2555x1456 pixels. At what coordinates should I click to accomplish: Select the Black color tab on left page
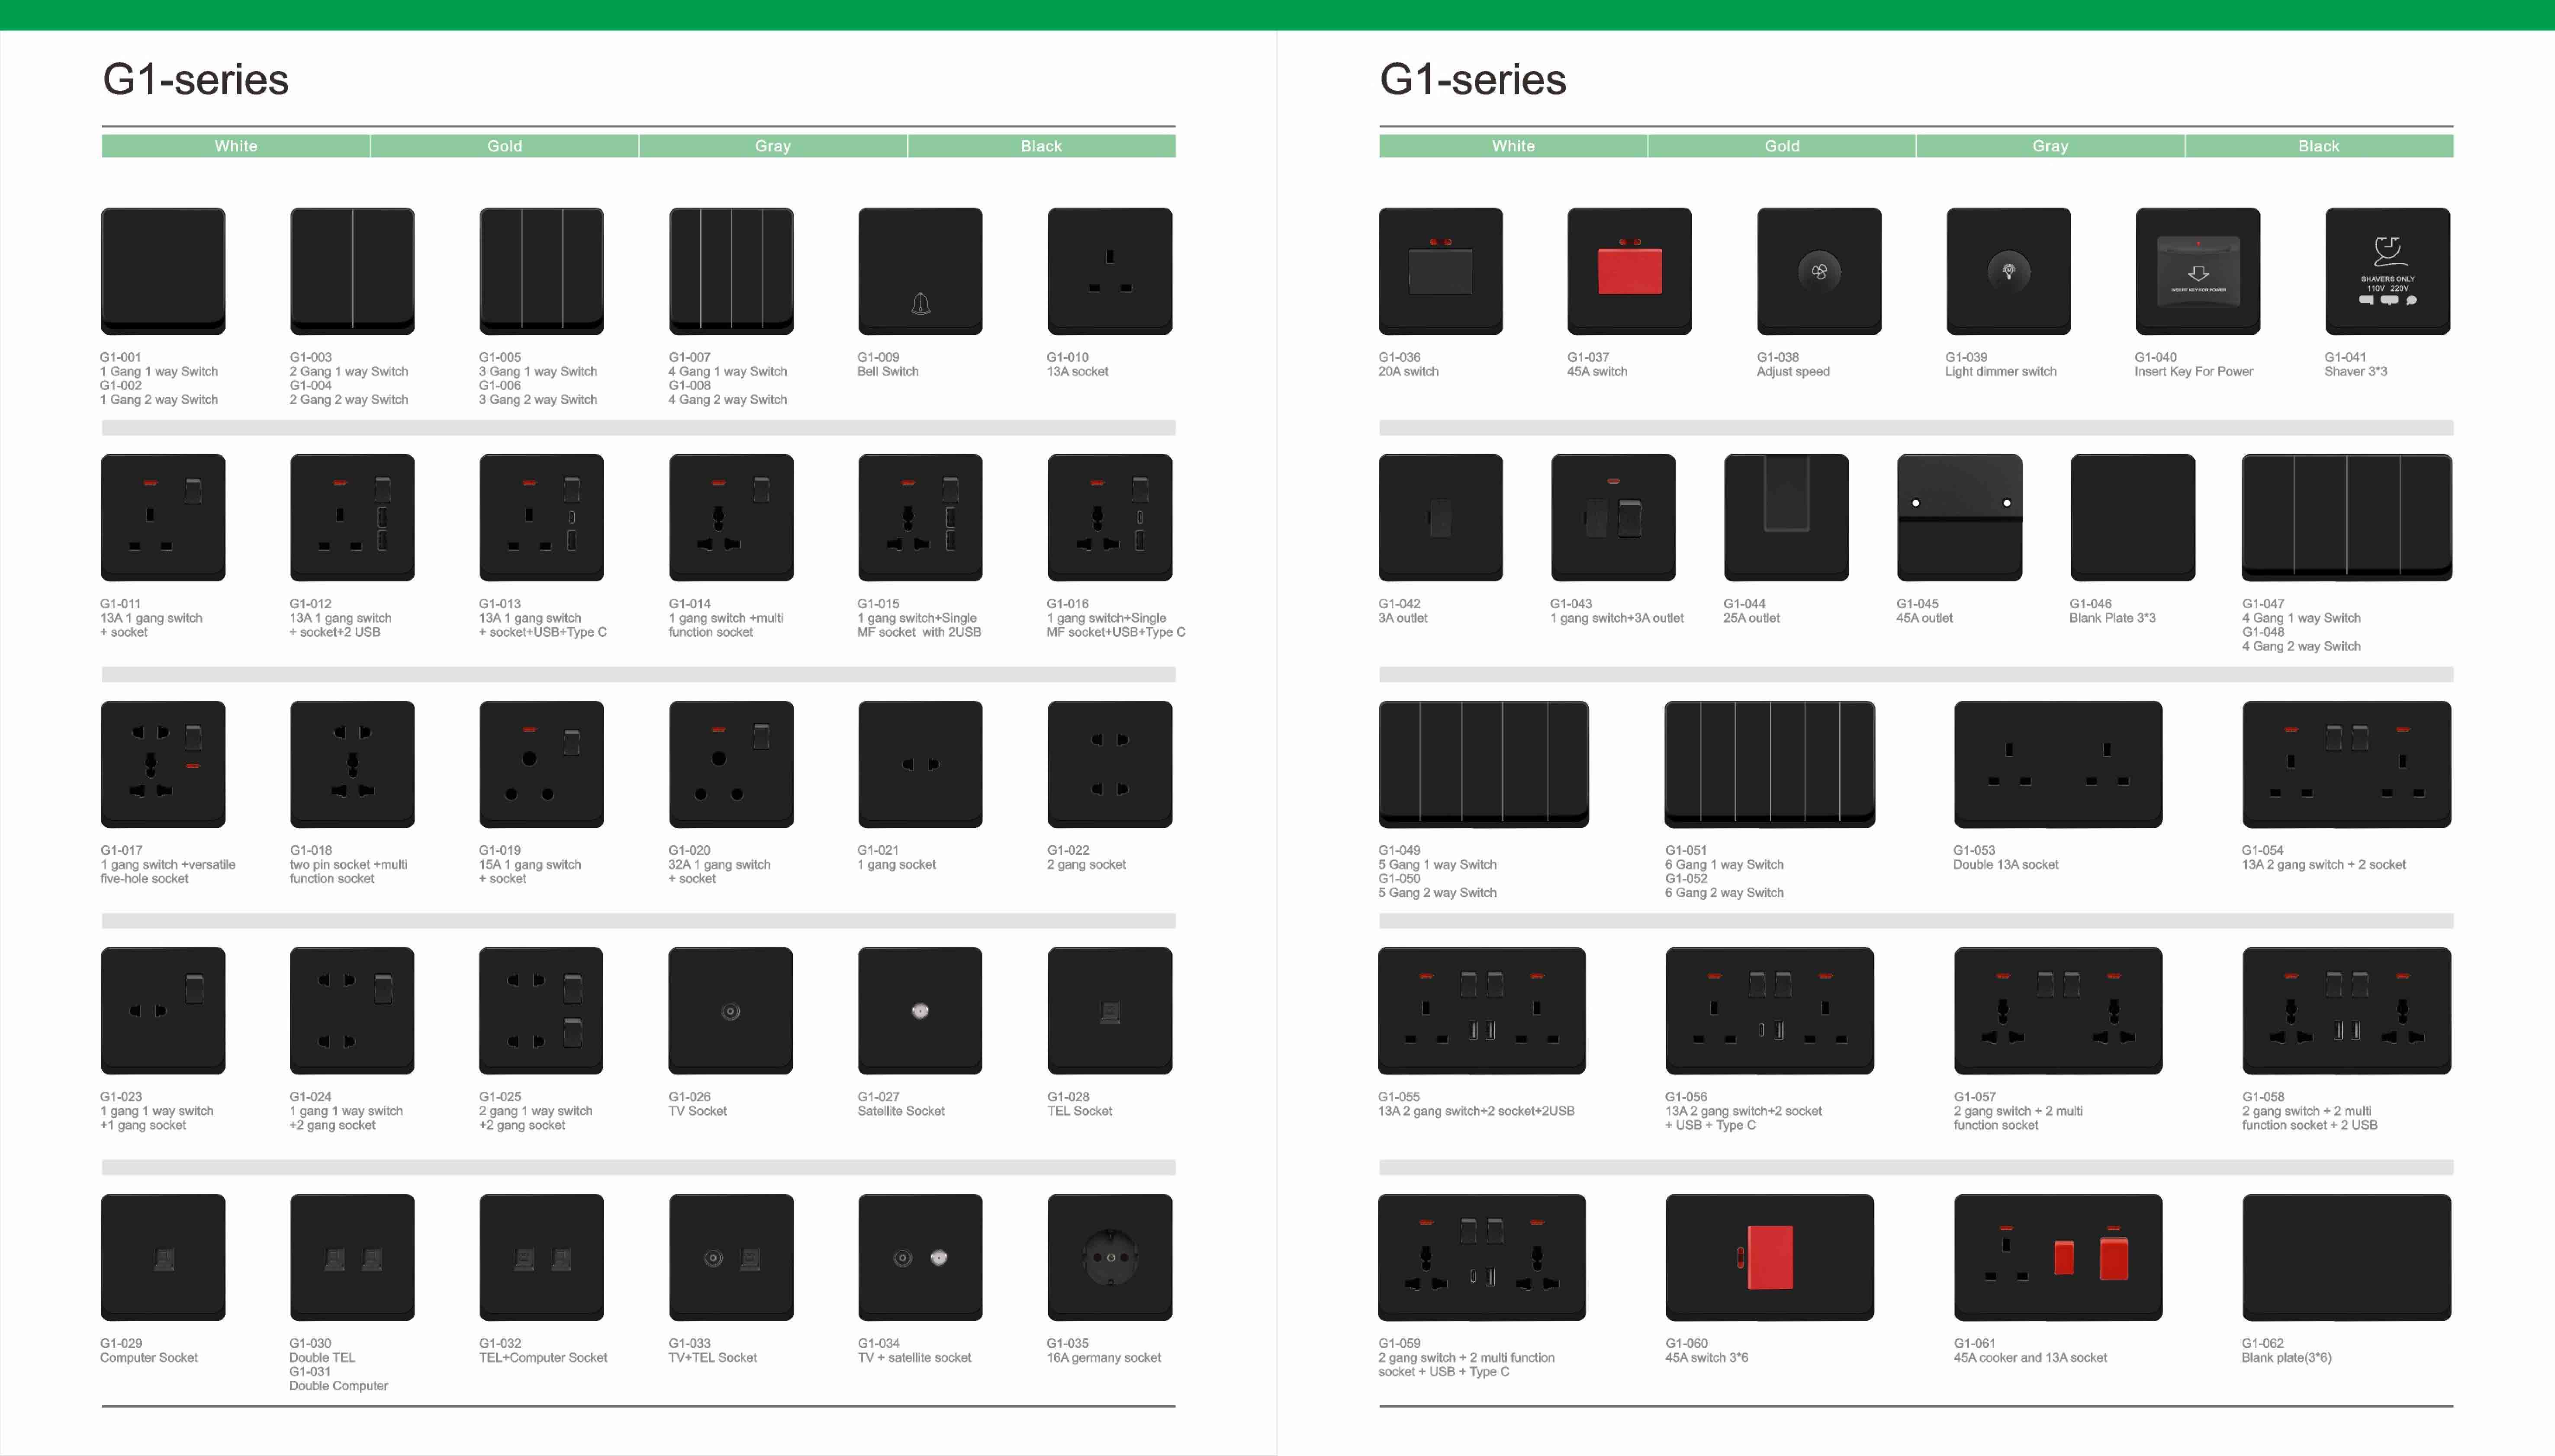coord(1041,146)
